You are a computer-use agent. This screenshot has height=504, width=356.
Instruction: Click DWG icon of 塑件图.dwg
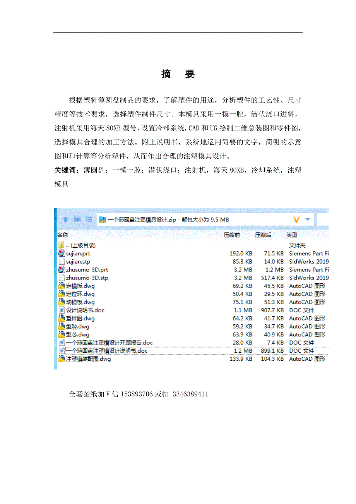pyautogui.click(x=61, y=319)
